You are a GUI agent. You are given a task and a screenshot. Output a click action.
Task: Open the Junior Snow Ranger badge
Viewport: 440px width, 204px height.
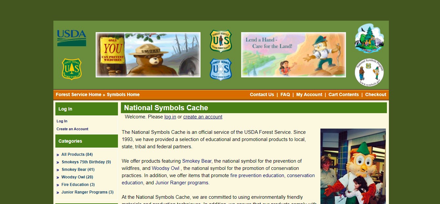pyautogui.click(x=221, y=70)
